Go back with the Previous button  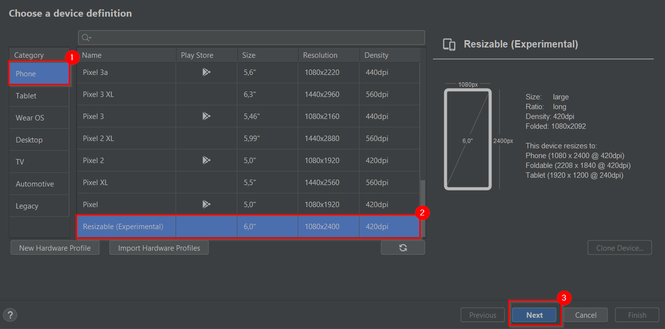pyautogui.click(x=483, y=315)
